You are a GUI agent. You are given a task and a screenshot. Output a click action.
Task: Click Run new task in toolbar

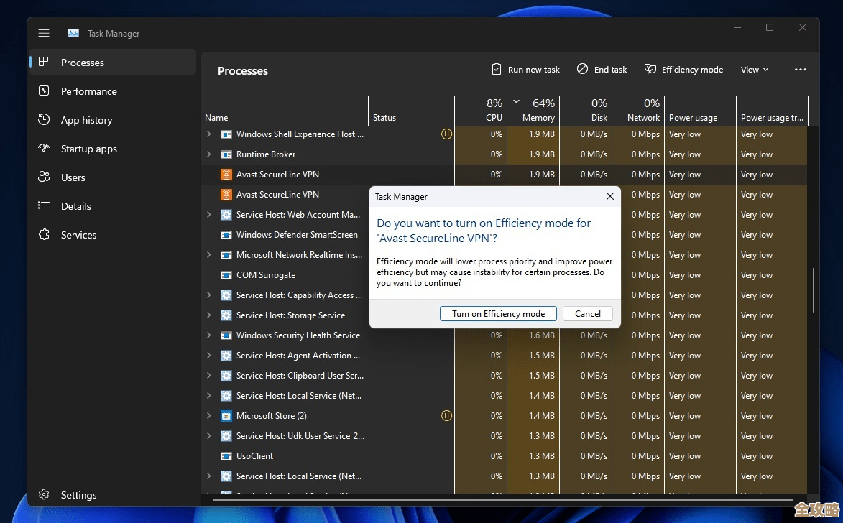pos(525,70)
